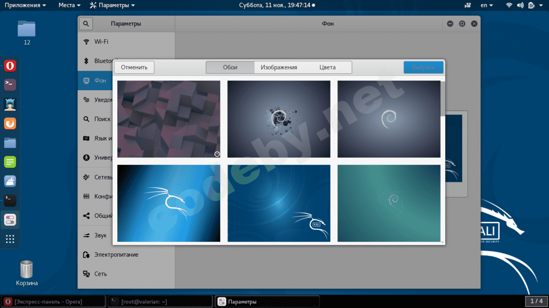
Task: Open Opera browser from the dock
Action: coord(10,66)
